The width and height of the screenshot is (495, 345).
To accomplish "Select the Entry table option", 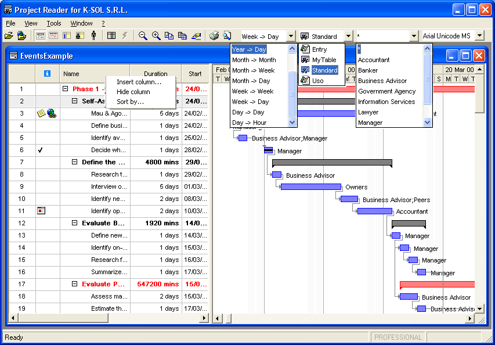I will pyautogui.click(x=320, y=49).
